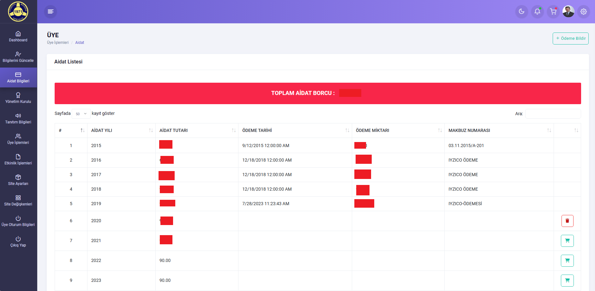This screenshot has width=595, height=291.
Task: Click Çıkış Yap to log out
Action: [18, 242]
